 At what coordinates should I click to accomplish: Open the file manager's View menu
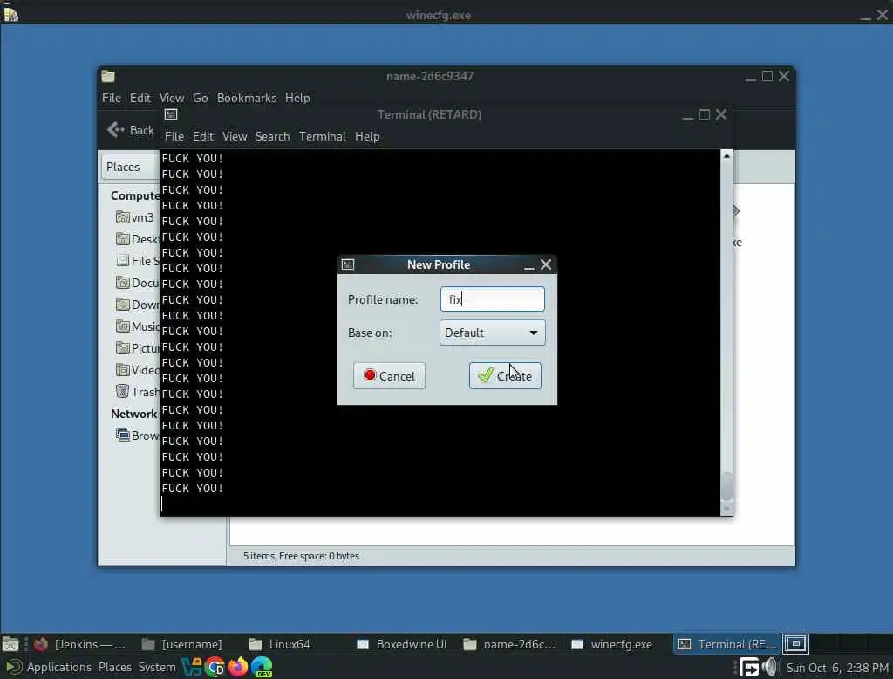coord(172,98)
